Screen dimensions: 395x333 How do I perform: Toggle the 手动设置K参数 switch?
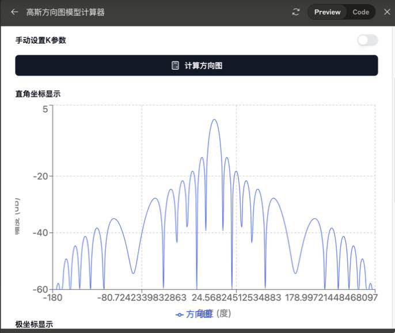pos(367,40)
